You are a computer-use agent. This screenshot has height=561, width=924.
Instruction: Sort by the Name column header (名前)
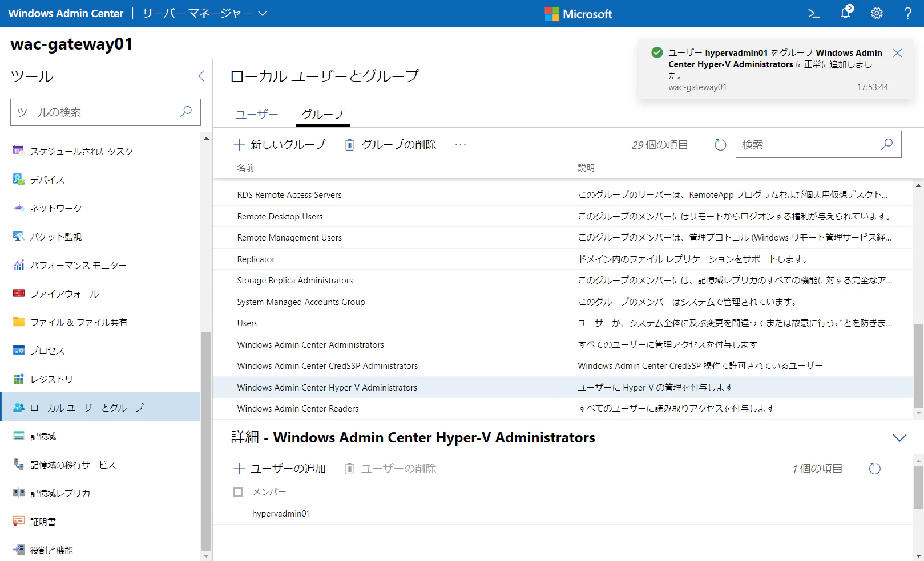click(246, 168)
